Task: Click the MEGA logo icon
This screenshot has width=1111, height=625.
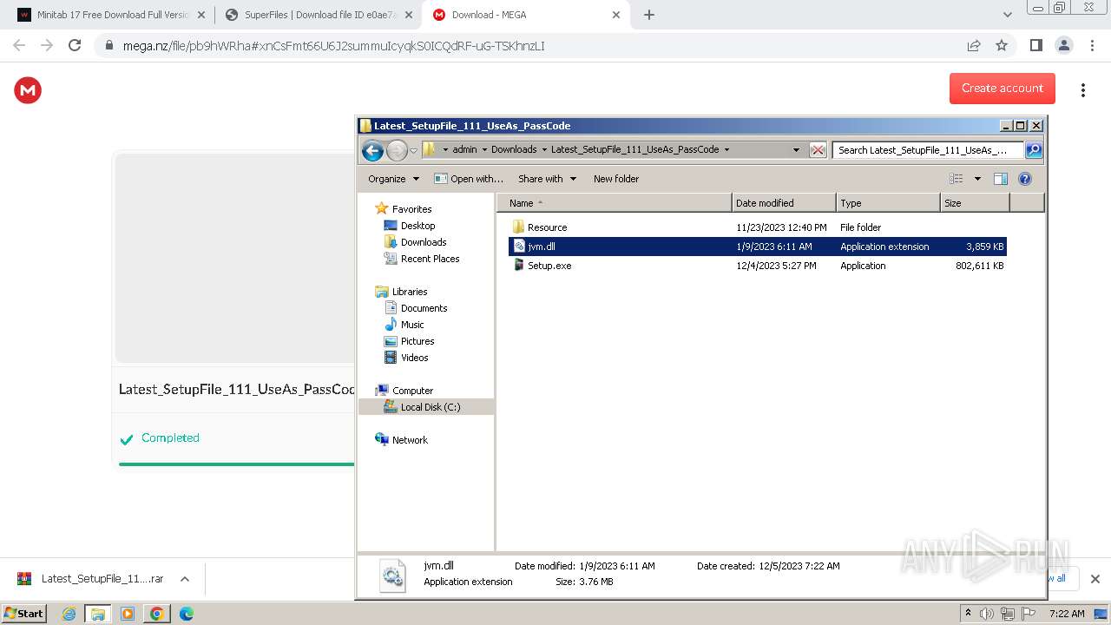Action: tap(28, 89)
